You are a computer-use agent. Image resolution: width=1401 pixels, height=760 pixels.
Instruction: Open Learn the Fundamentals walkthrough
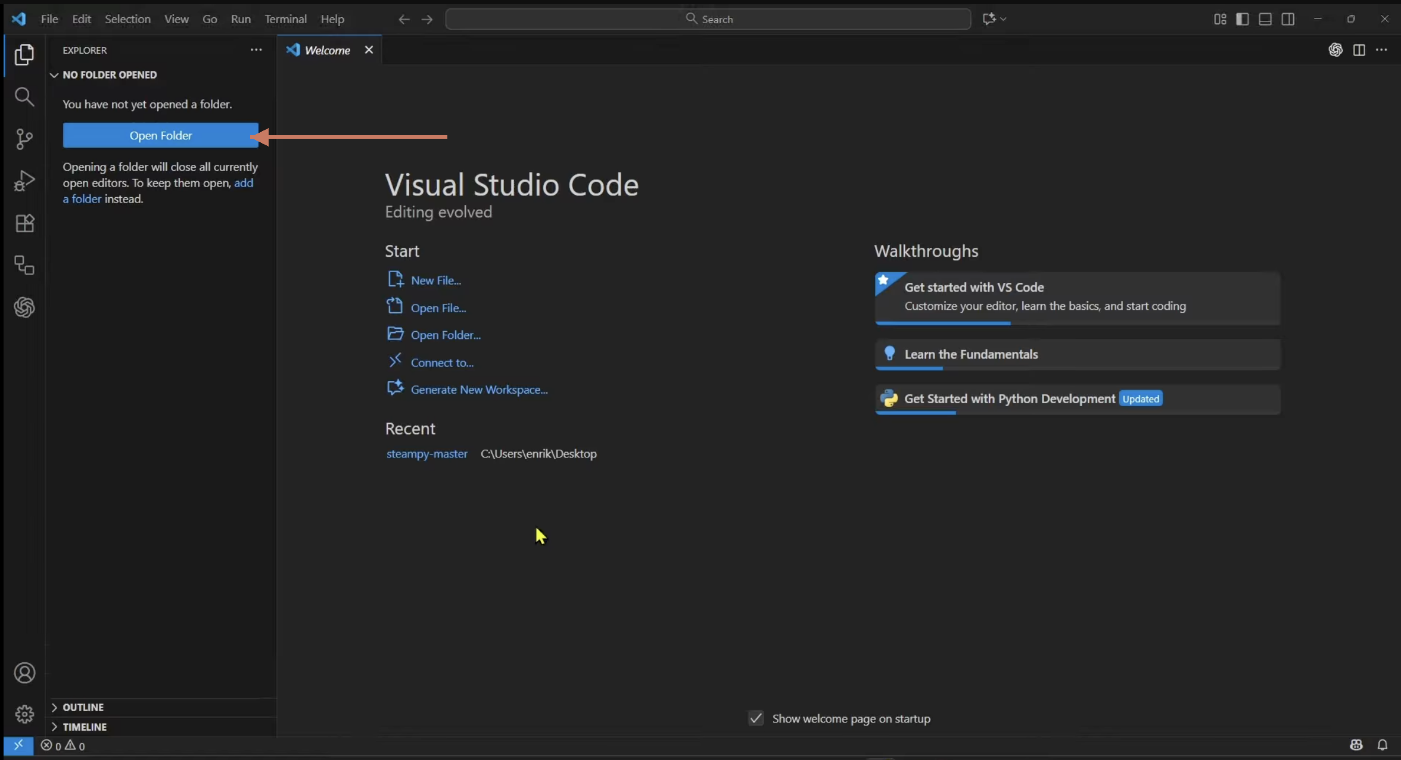[1077, 354]
